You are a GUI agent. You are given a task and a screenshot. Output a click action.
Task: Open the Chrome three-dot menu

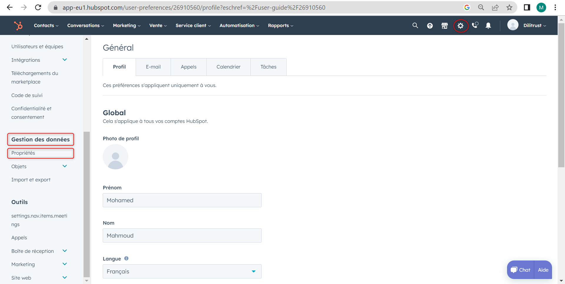(x=555, y=7)
